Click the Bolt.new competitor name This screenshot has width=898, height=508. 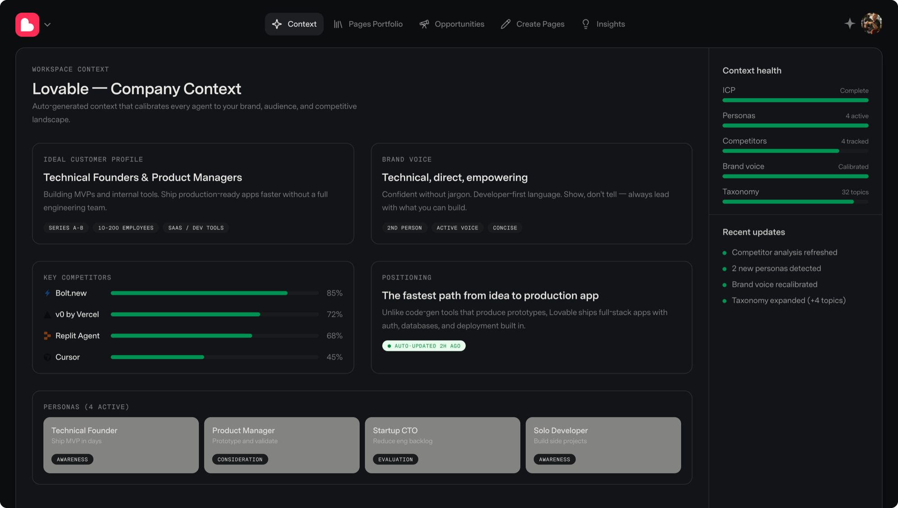click(71, 293)
